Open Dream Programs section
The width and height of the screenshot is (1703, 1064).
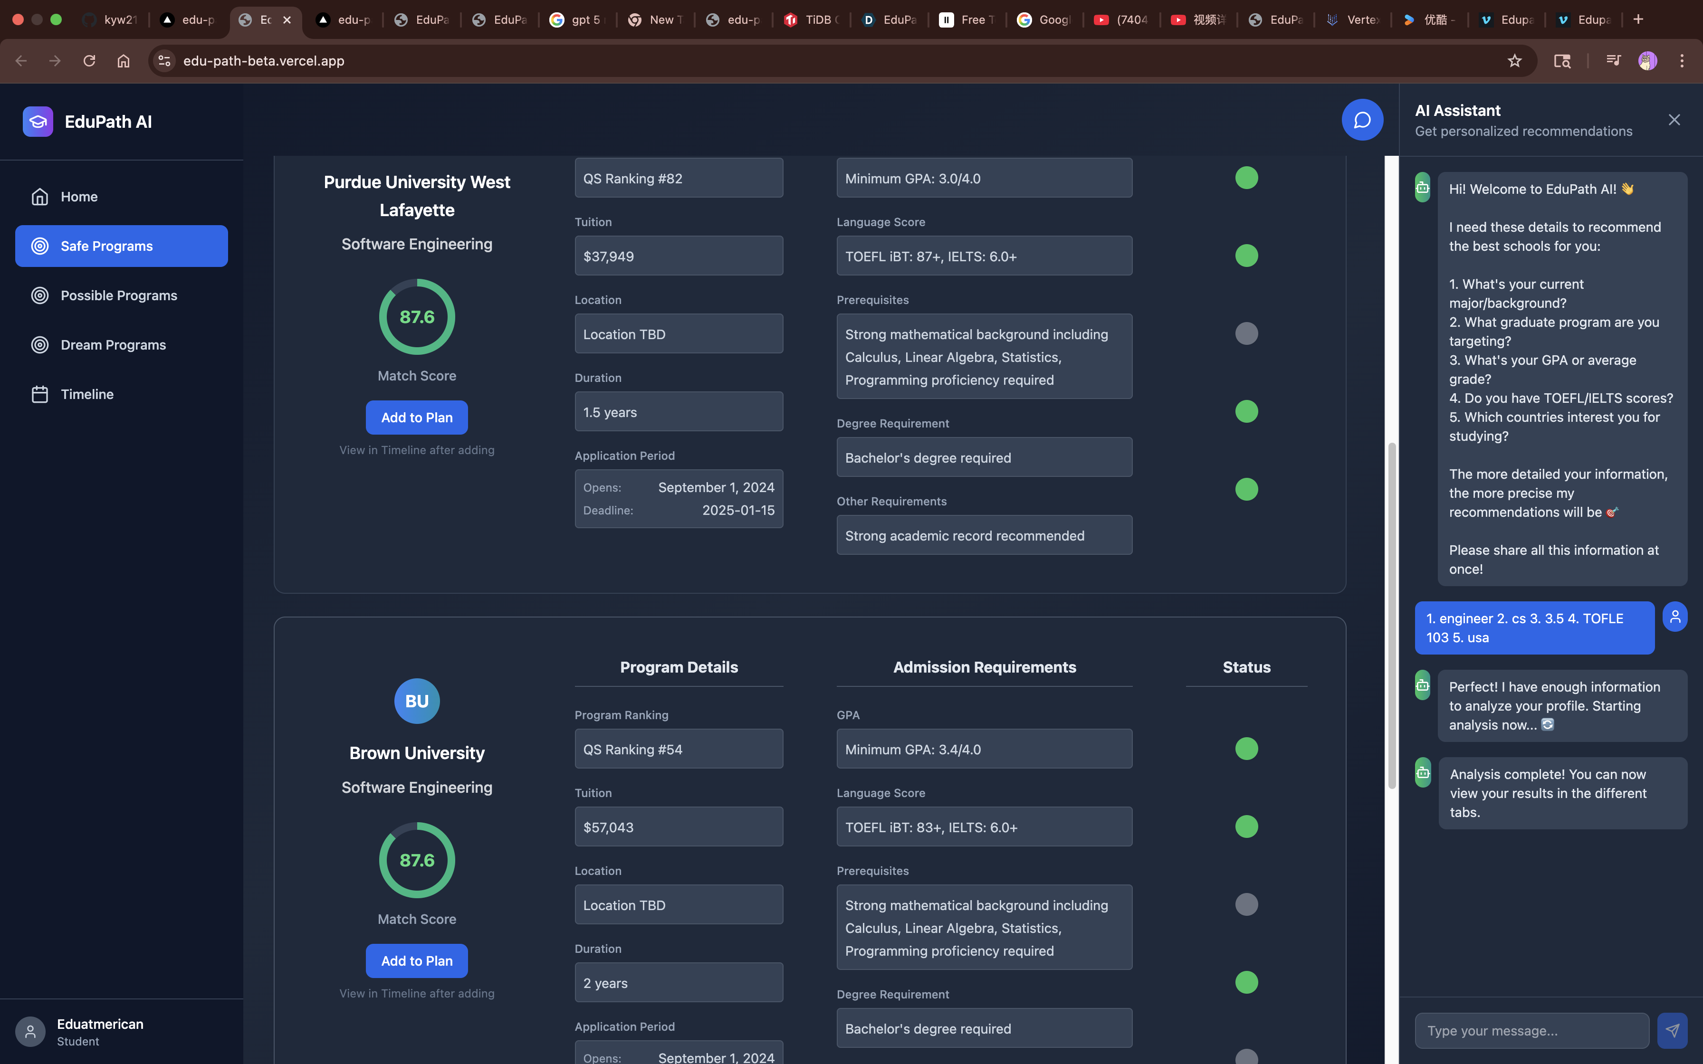113,345
